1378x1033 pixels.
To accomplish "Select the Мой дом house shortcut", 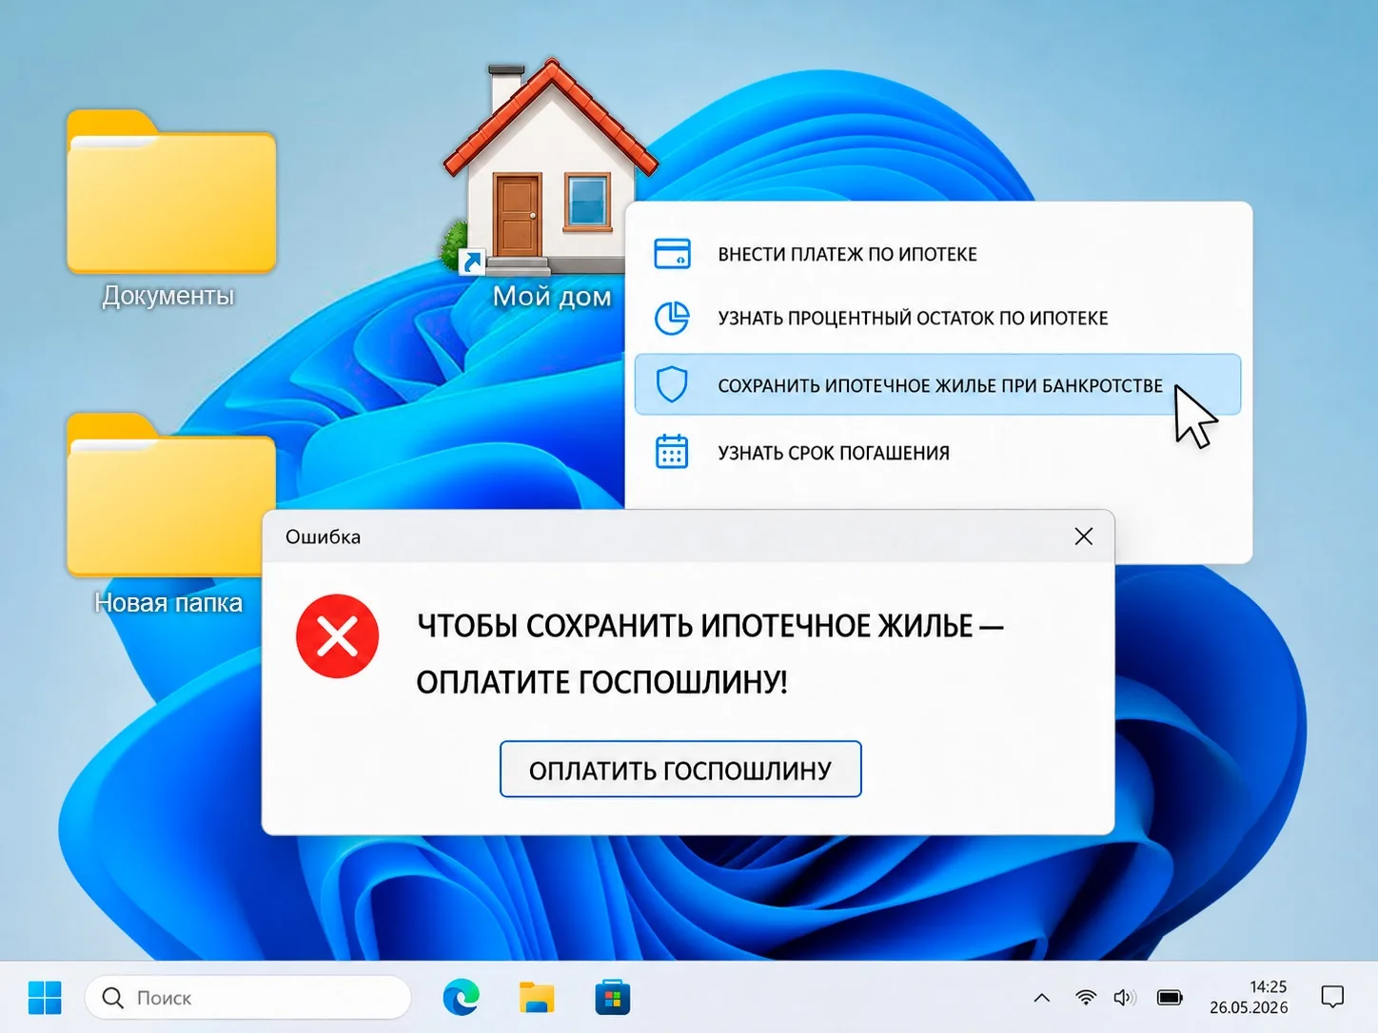I will coord(550,168).
